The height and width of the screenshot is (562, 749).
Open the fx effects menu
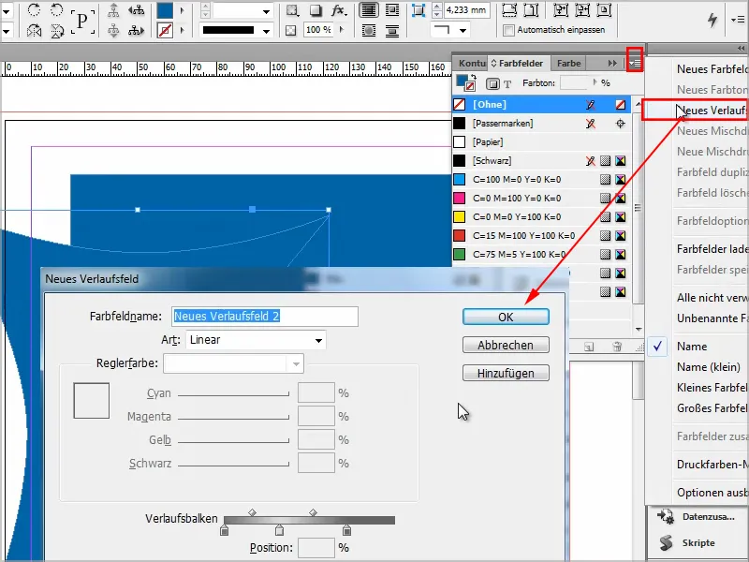(339, 10)
